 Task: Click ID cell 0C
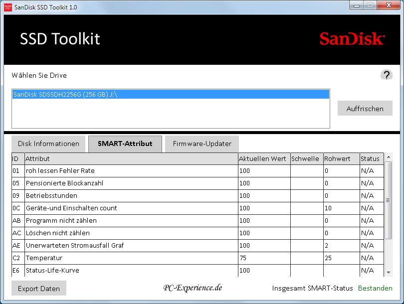[x=18, y=208]
